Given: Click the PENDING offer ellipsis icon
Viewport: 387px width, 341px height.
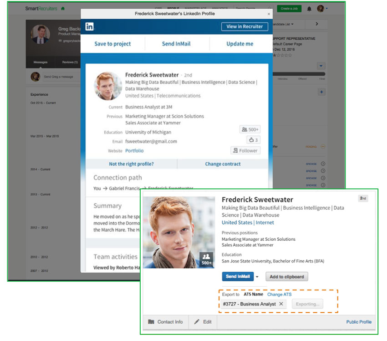Looking at the screenshot, I should tap(323, 146).
